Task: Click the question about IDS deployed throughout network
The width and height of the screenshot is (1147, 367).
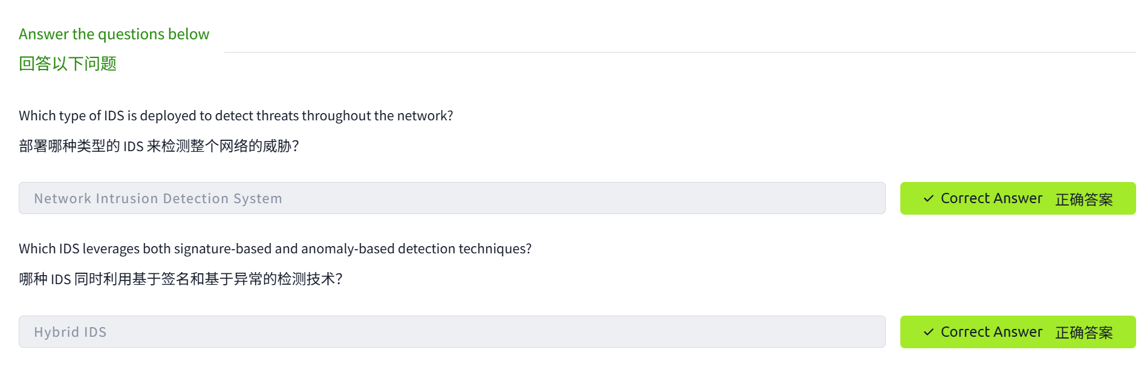Action: (x=236, y=116)
